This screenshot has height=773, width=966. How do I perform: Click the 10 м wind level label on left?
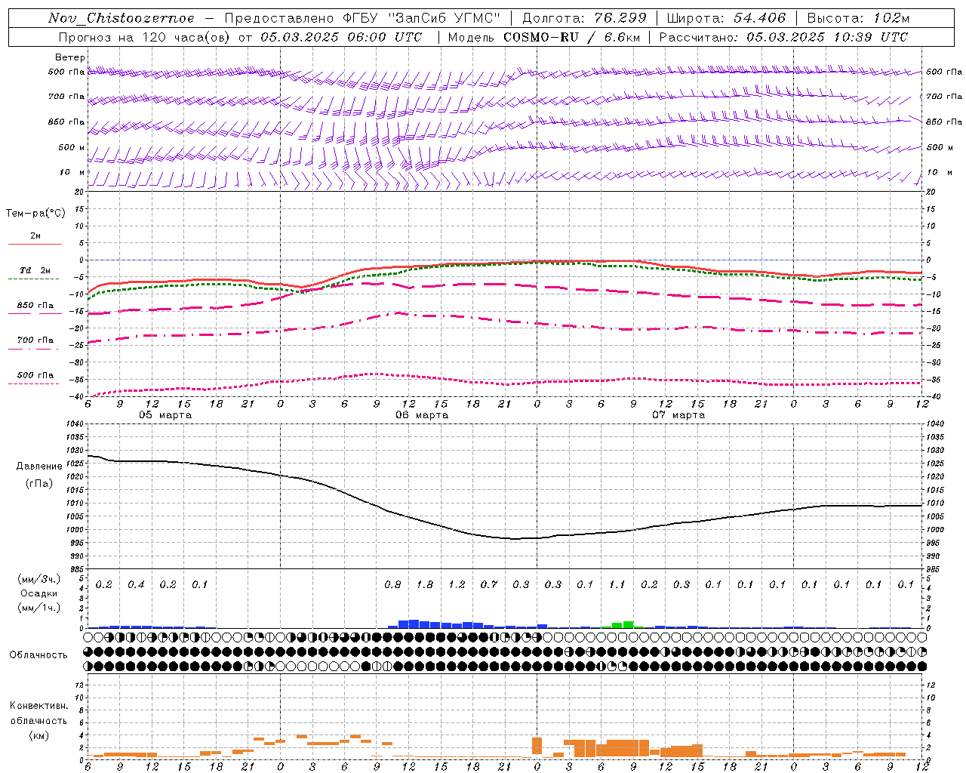pos(72,173)
